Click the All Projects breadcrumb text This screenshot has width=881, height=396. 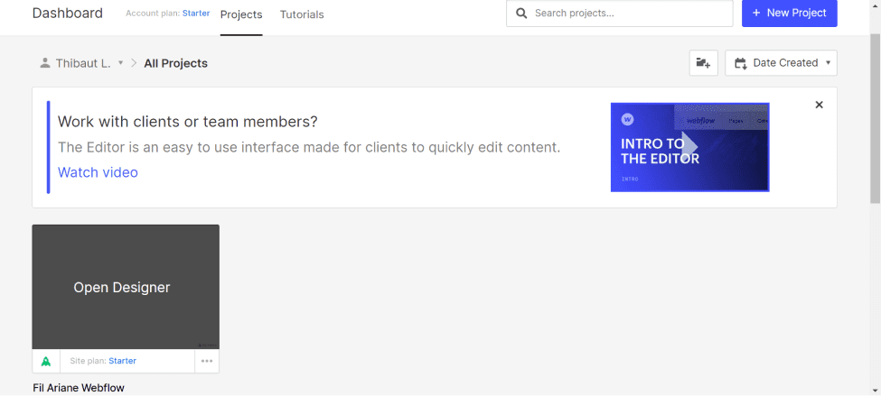[176, 63]
